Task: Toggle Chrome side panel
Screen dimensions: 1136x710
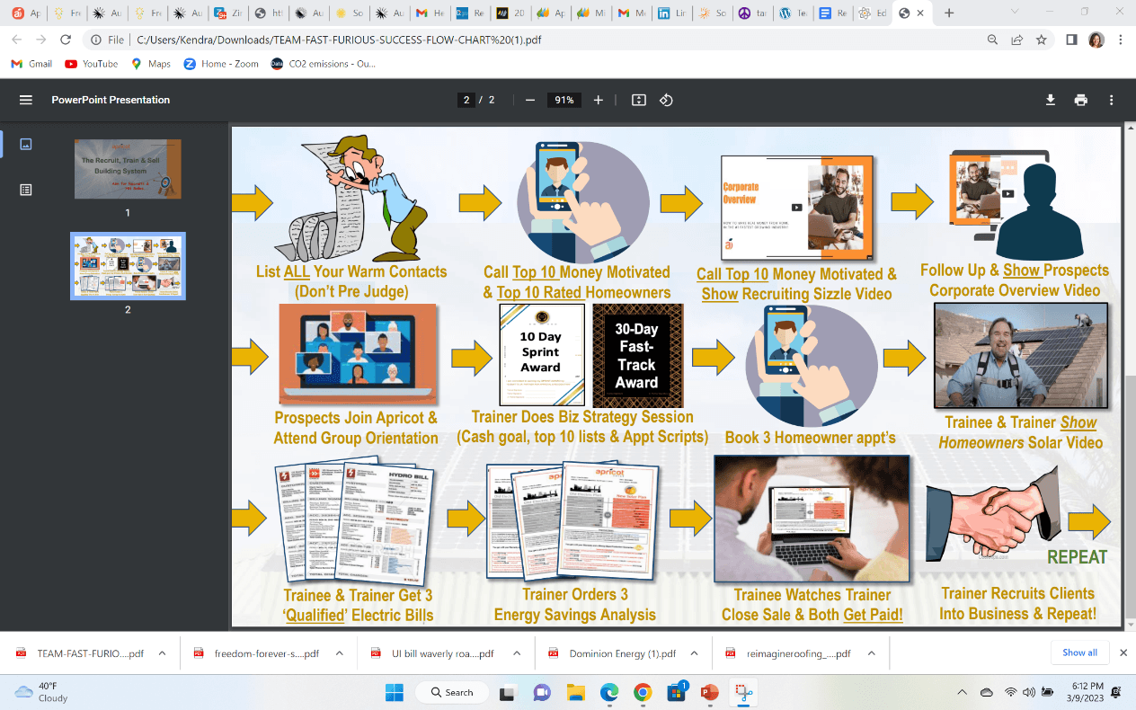Action: tap(1071, 40)
